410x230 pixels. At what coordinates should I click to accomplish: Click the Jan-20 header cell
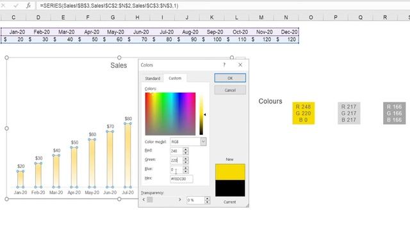pos(13,32)
